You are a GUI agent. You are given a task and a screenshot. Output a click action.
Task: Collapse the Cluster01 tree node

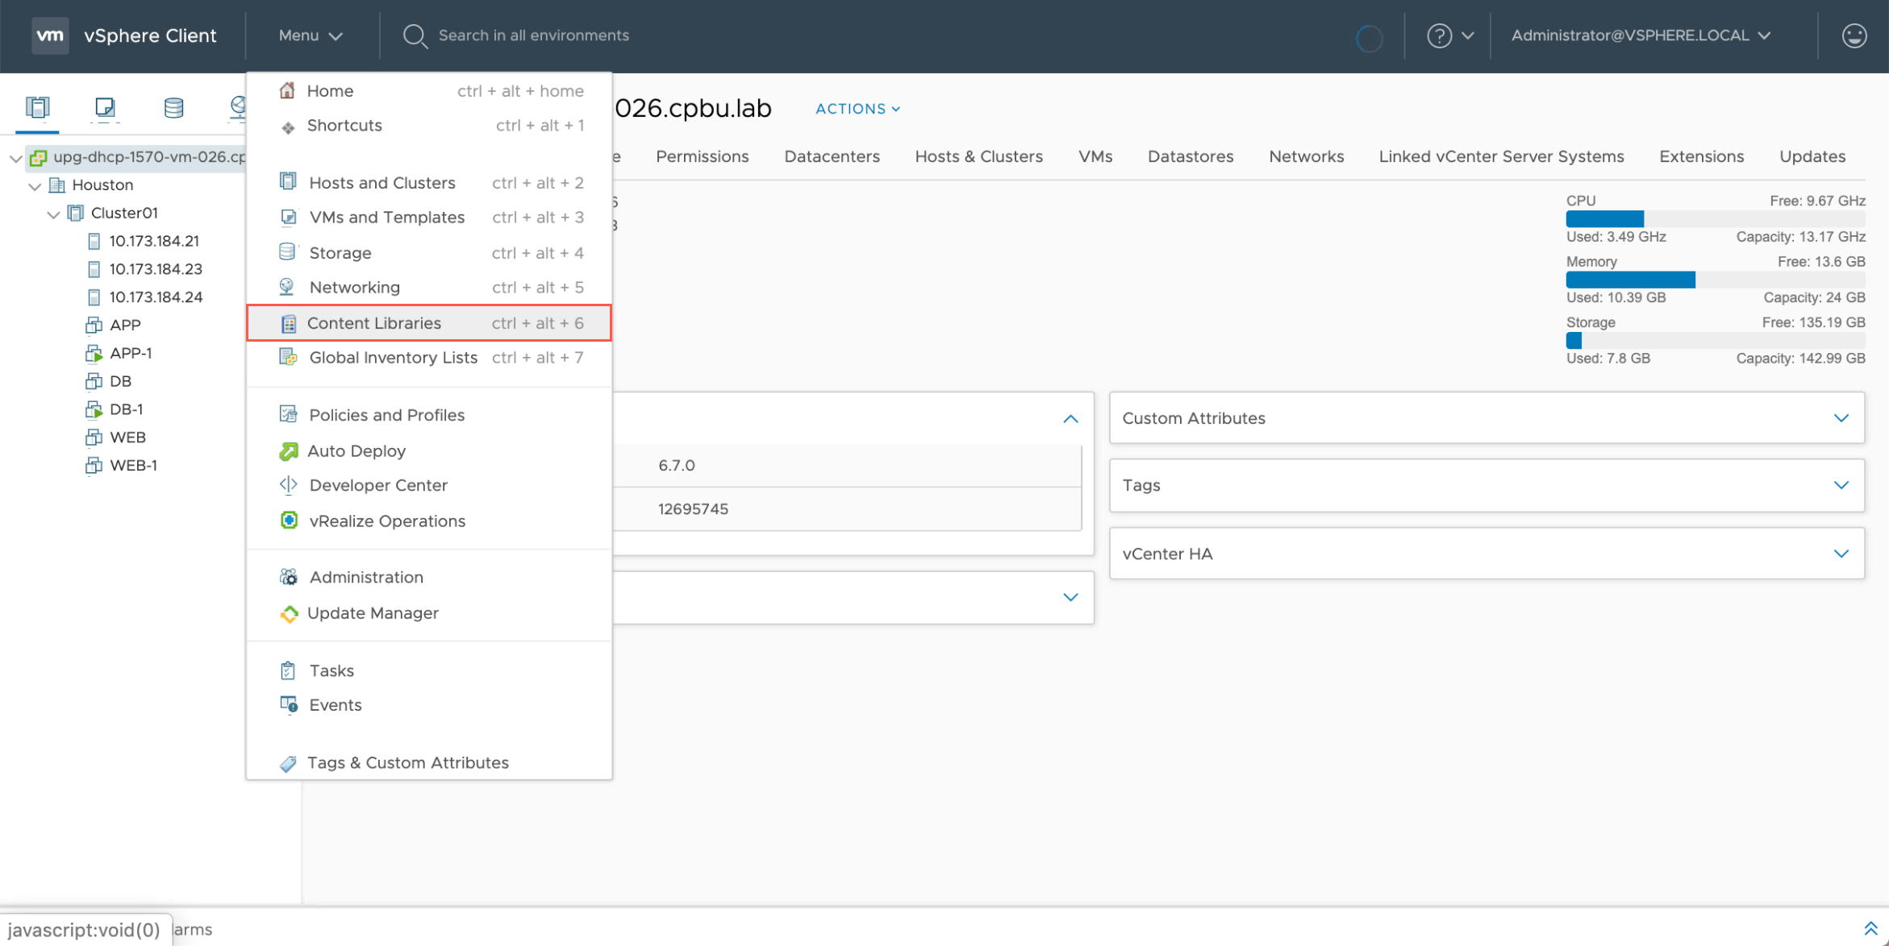coord(53,214)
